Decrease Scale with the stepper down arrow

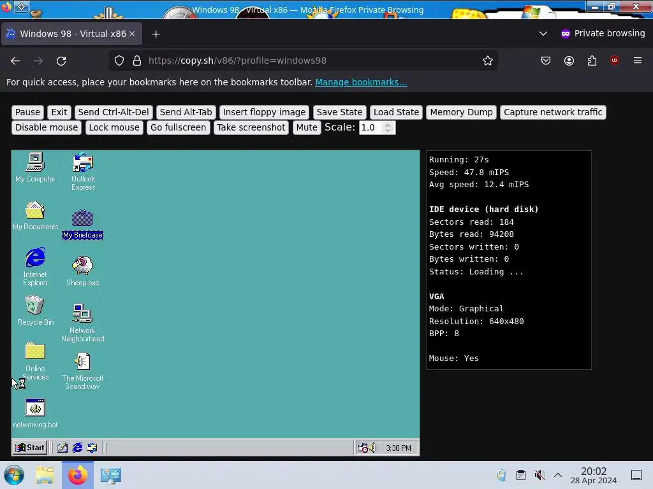coord(388,131)
